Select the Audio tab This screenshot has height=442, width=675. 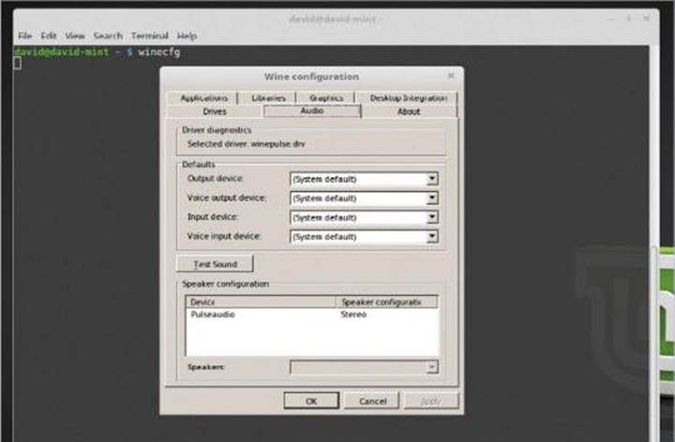[x=312, y=110]
